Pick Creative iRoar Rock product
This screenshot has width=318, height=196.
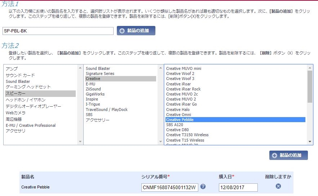(x=183, y=89)
